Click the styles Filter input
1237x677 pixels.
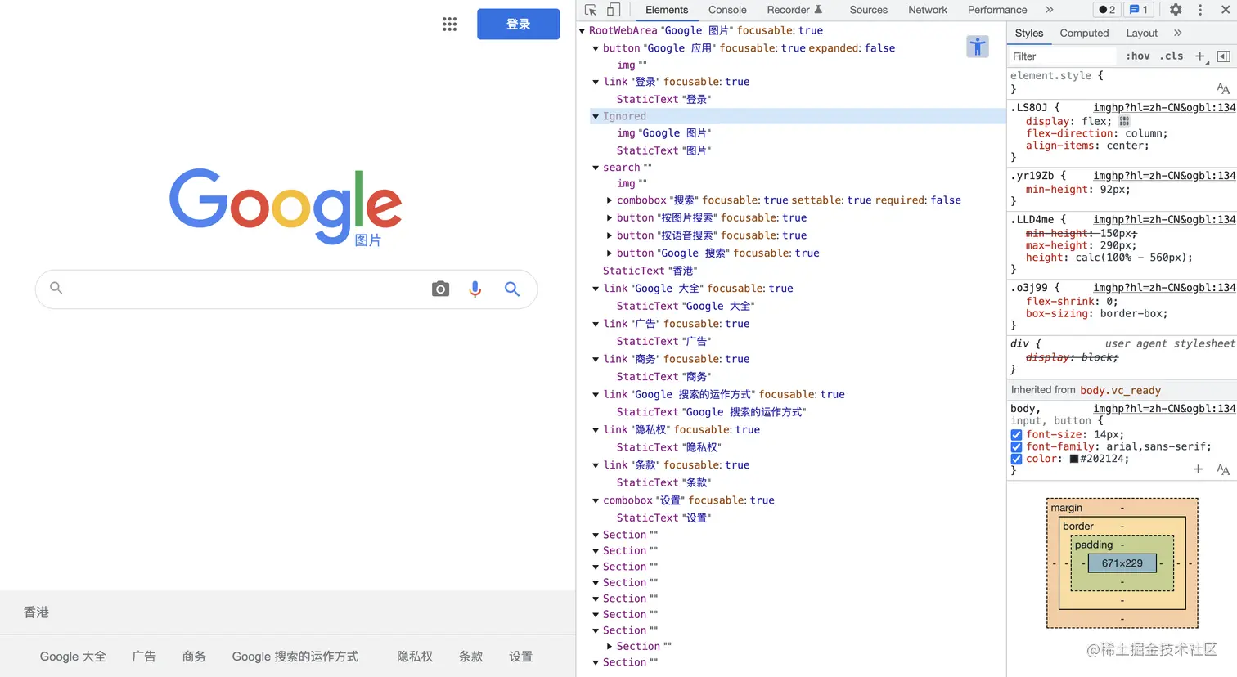(x=1062, y=56)
